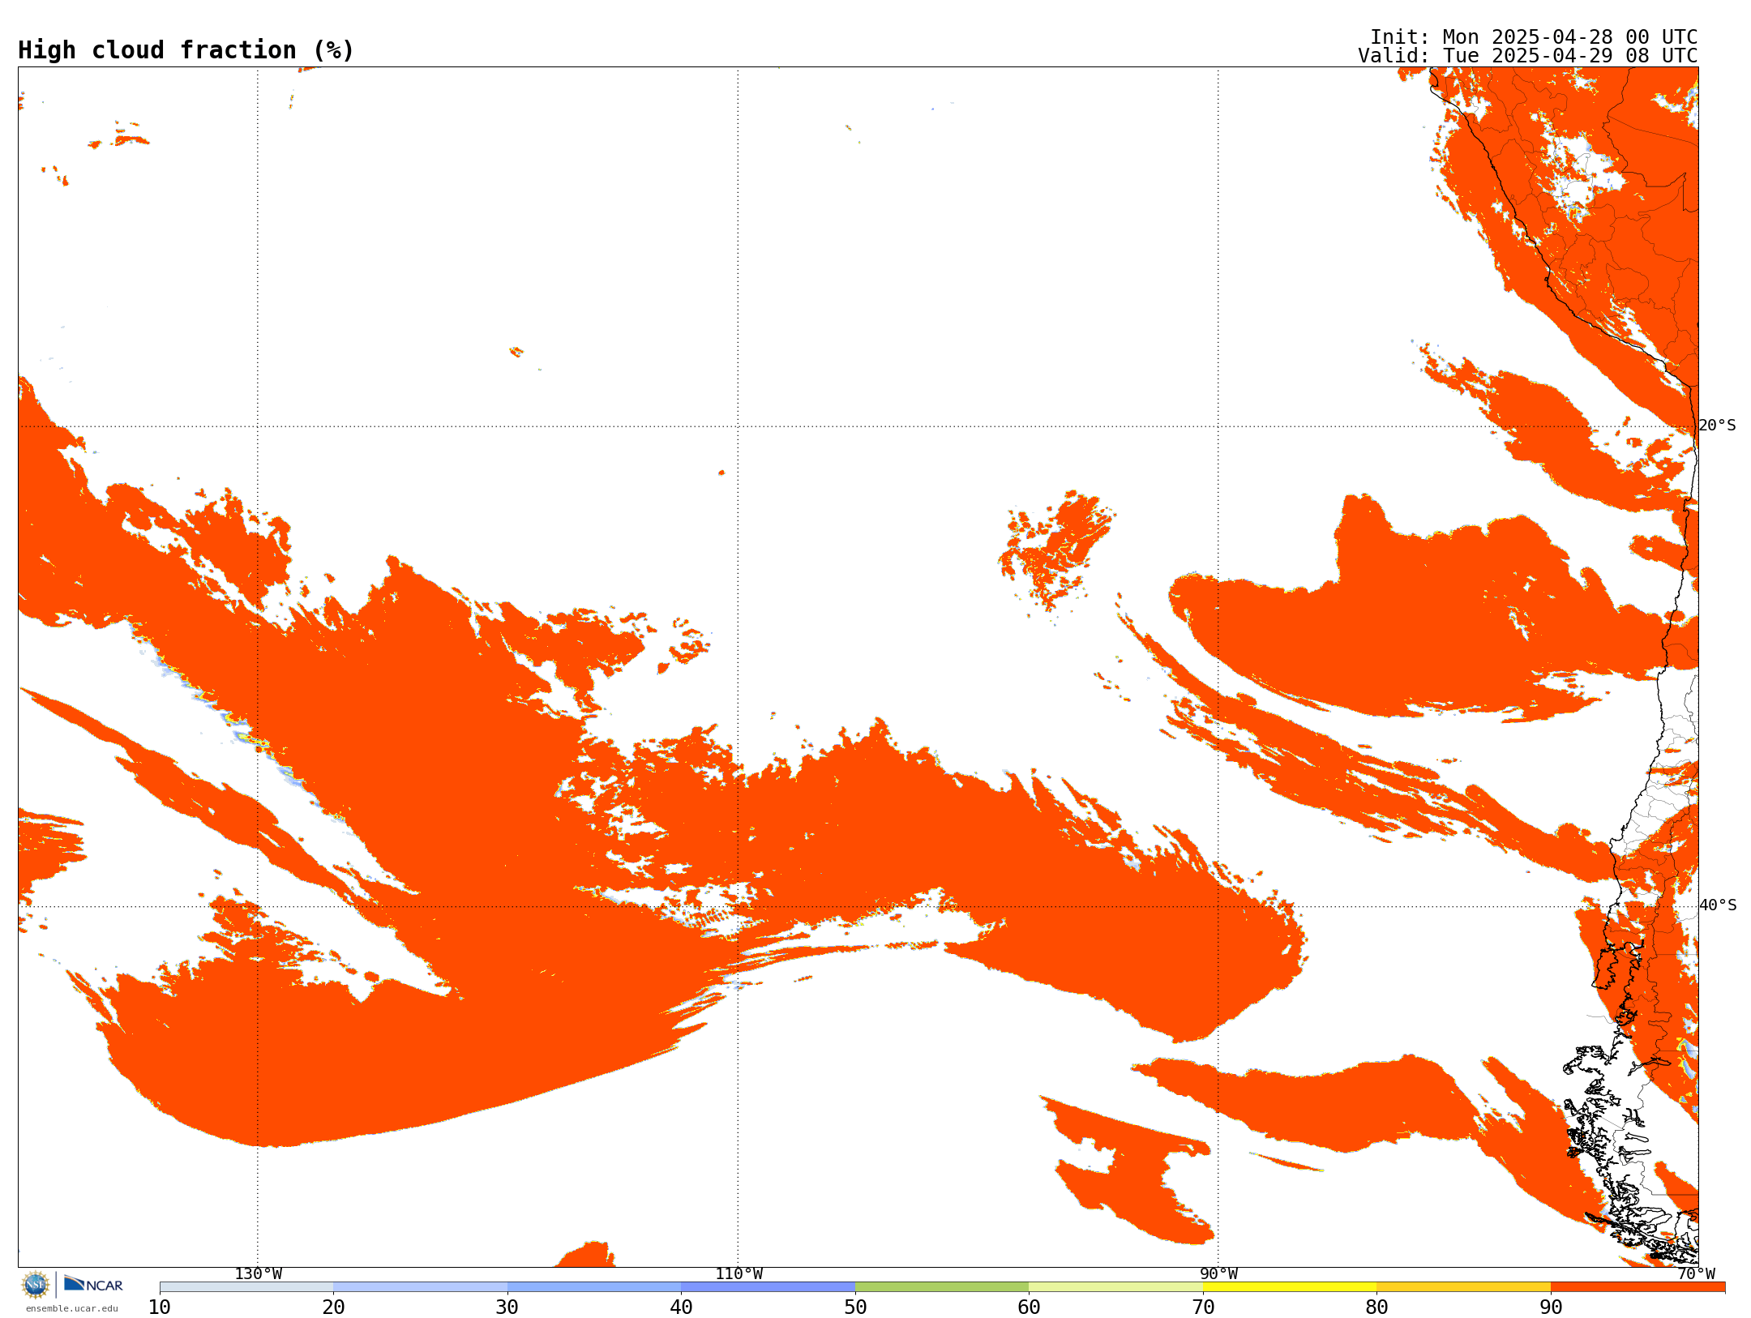
Task: Click the colorbar tick label 10
Action: (x=160, y=1307)
